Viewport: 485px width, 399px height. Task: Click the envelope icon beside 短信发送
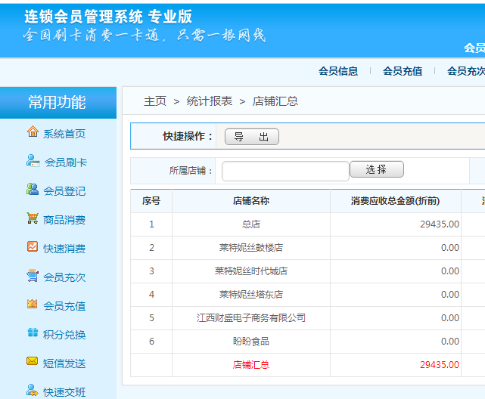click(x=33, y=362)
